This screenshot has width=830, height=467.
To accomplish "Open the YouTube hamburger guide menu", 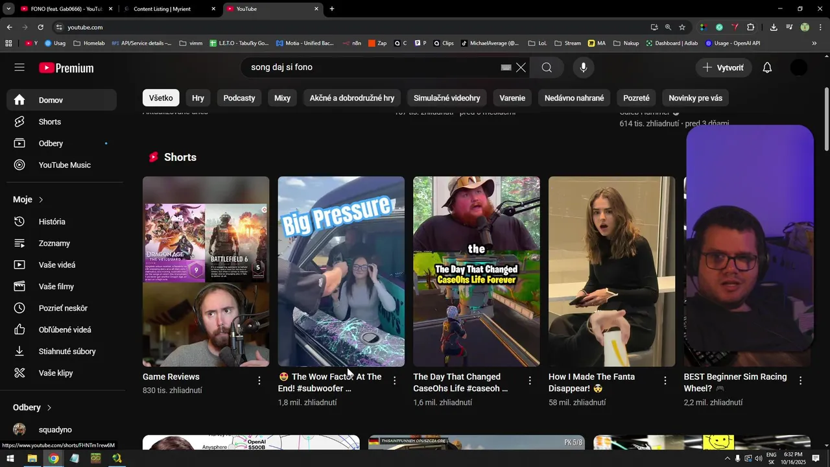I will point(19,67).
